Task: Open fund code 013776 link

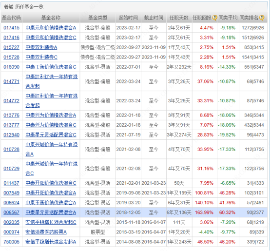Action: (11, 115)
